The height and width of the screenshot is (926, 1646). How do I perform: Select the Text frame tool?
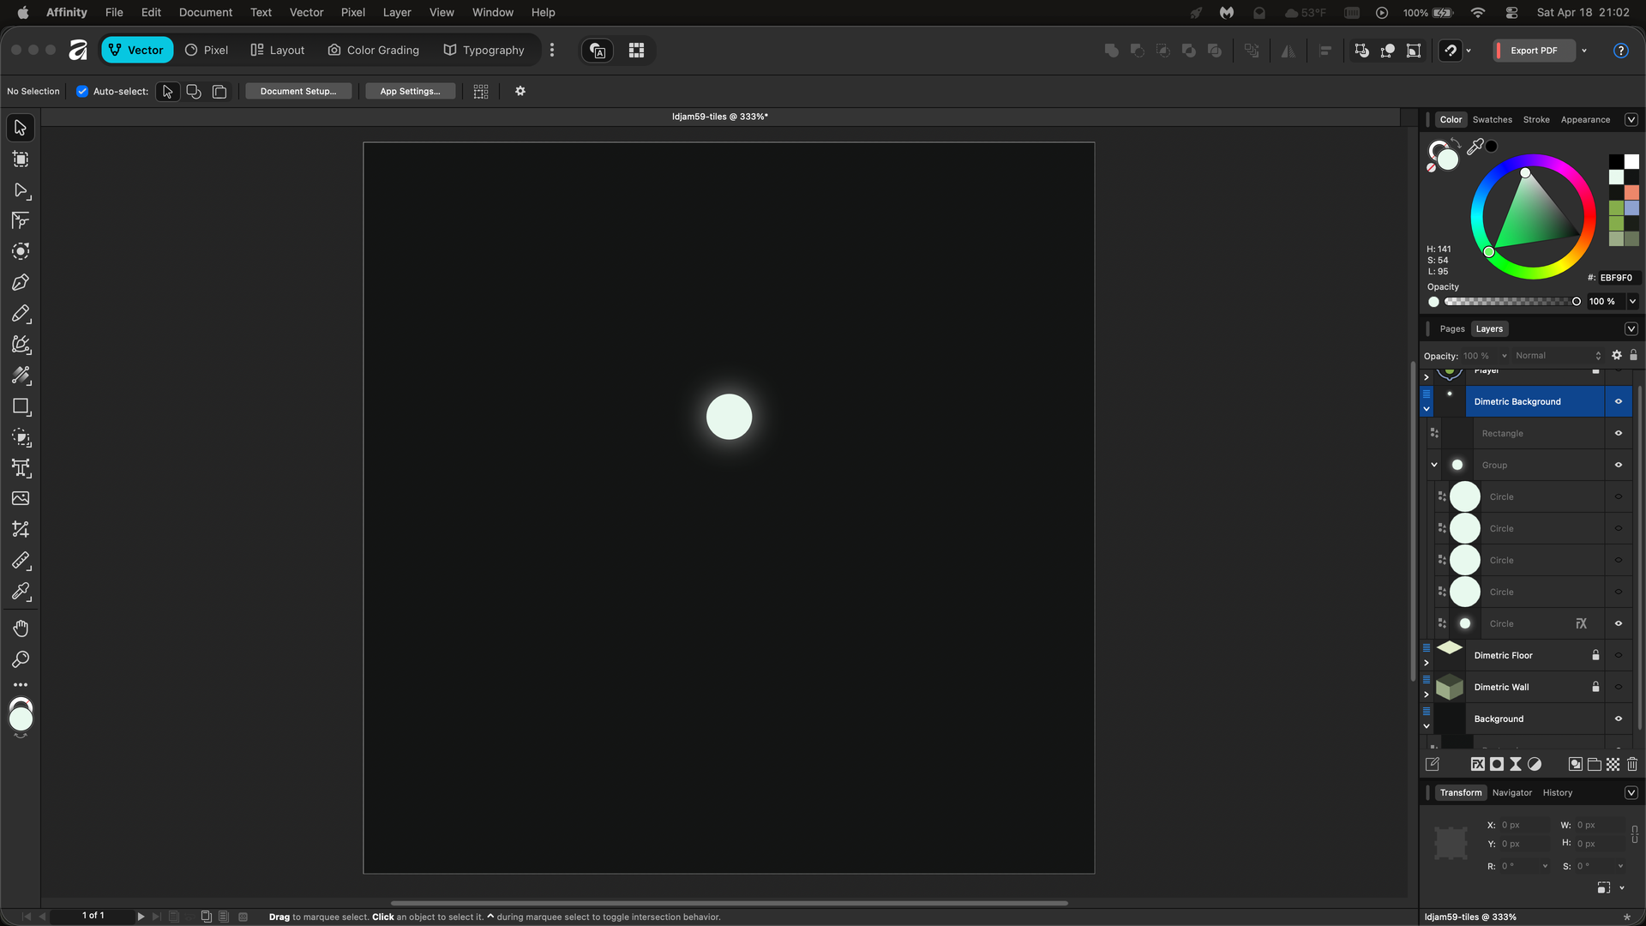click(x=21, y=468)
